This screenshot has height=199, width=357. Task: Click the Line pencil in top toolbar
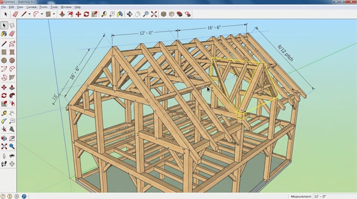pos(24,14)
